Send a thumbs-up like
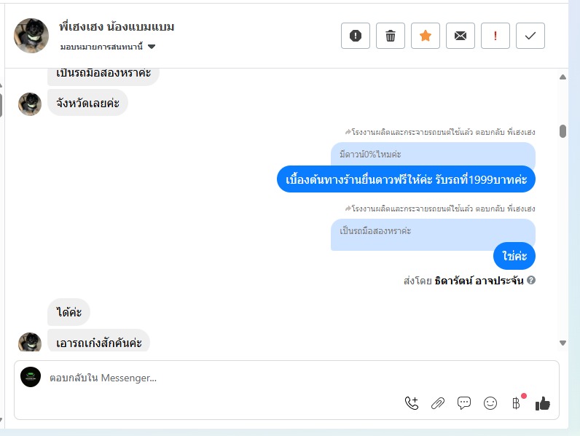This screenshot has width=580, height=436. [x=543, y=403]
